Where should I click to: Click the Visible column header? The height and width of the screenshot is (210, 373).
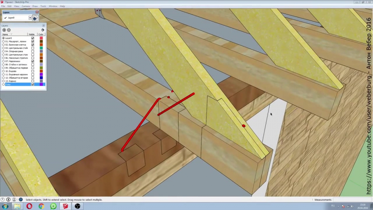click(32, 35)
